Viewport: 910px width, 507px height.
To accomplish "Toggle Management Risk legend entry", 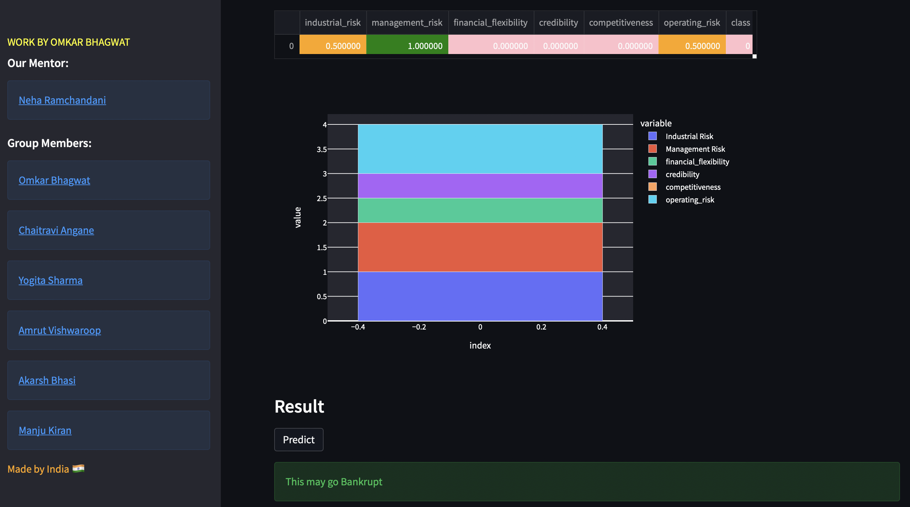I will [695, 149].
